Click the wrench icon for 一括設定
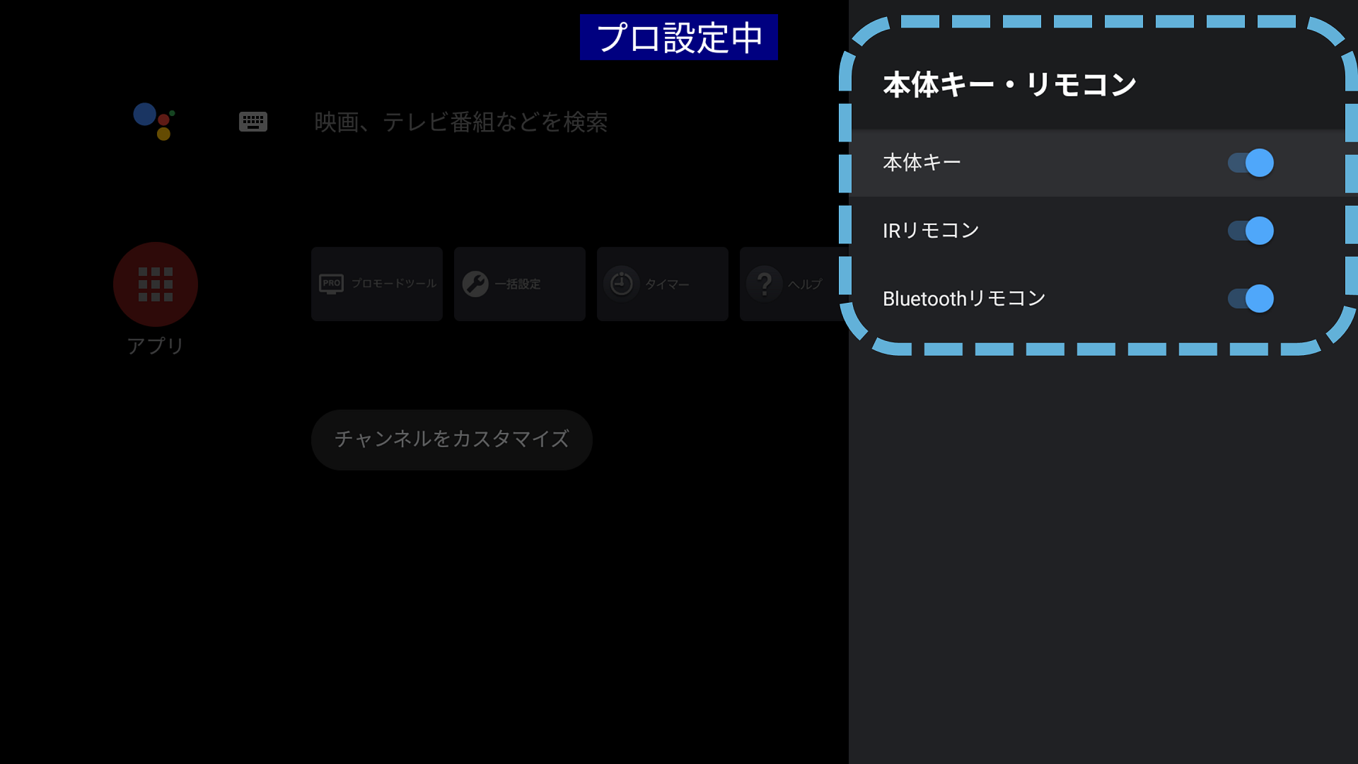The height and width of the screenshot is (764, 1358). 475,284
